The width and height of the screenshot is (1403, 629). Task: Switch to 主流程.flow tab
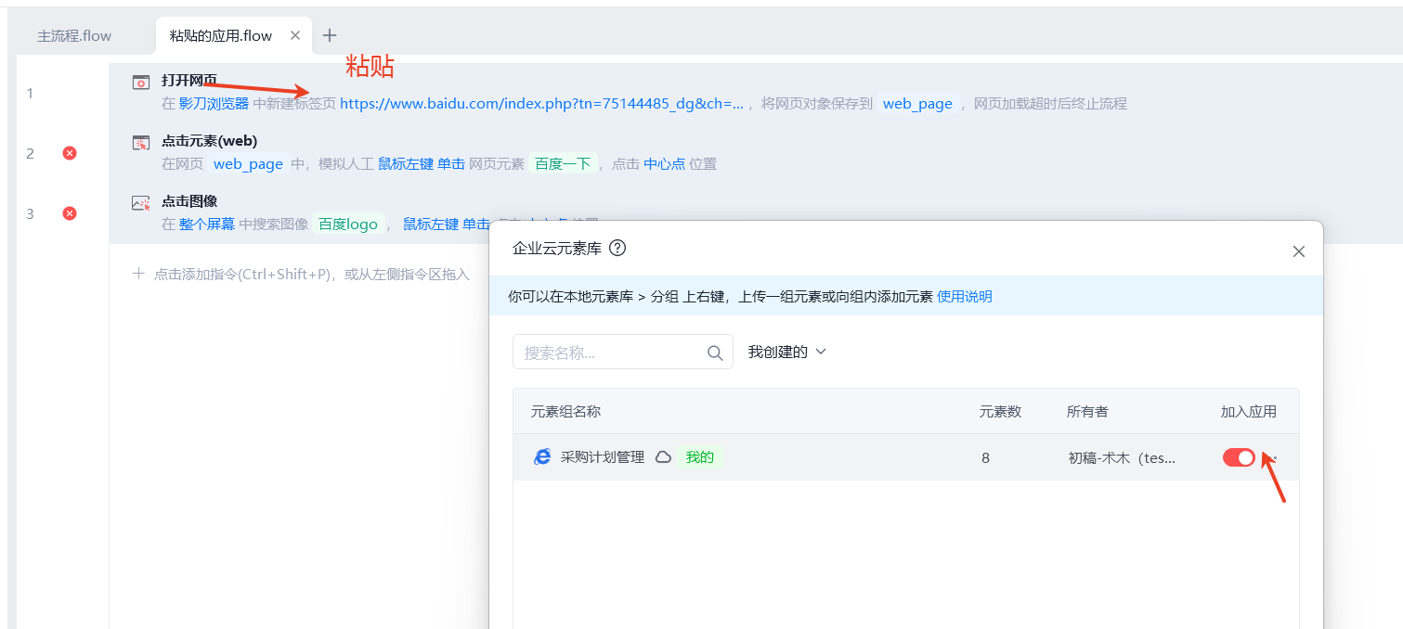click(74, 36)
